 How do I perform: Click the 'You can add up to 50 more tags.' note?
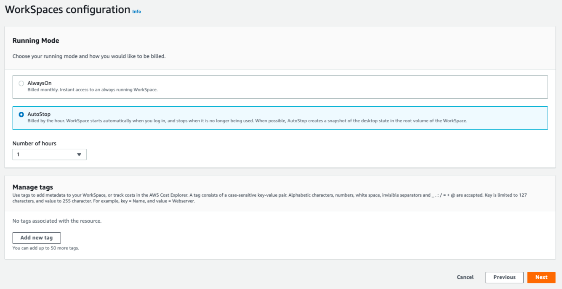[46, 248]
